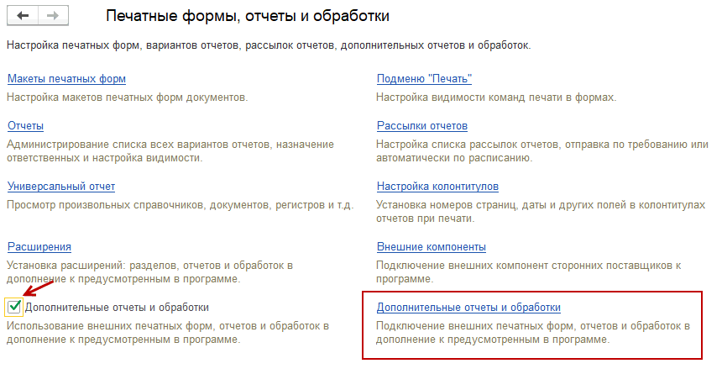Image resolution: width=722 pixels, height=374 pixels.
Task: Click description starting Администрирование списка всех вариантов
Action: click(x=170, y=151)
